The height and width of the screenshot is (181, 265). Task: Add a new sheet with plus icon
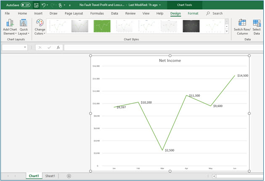(69, 176)
